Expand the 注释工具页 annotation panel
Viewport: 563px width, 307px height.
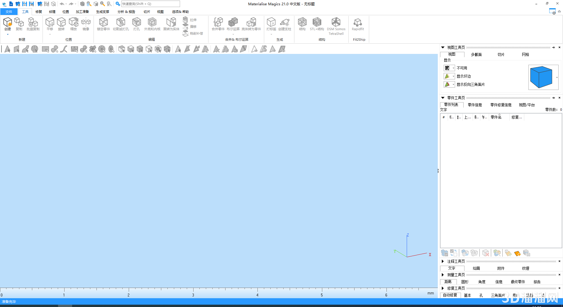443,261
